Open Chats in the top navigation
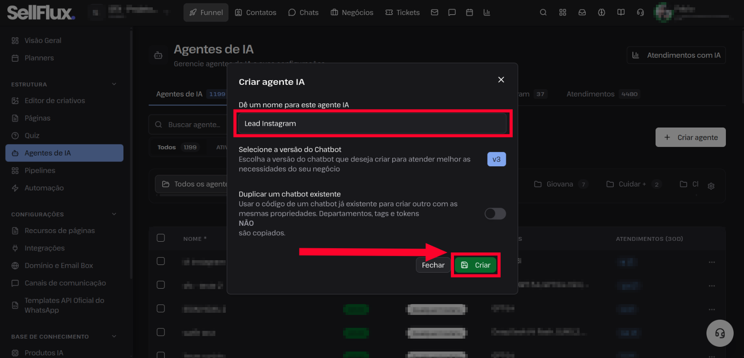This screenshot has width=744, height=358. [303, 12]
